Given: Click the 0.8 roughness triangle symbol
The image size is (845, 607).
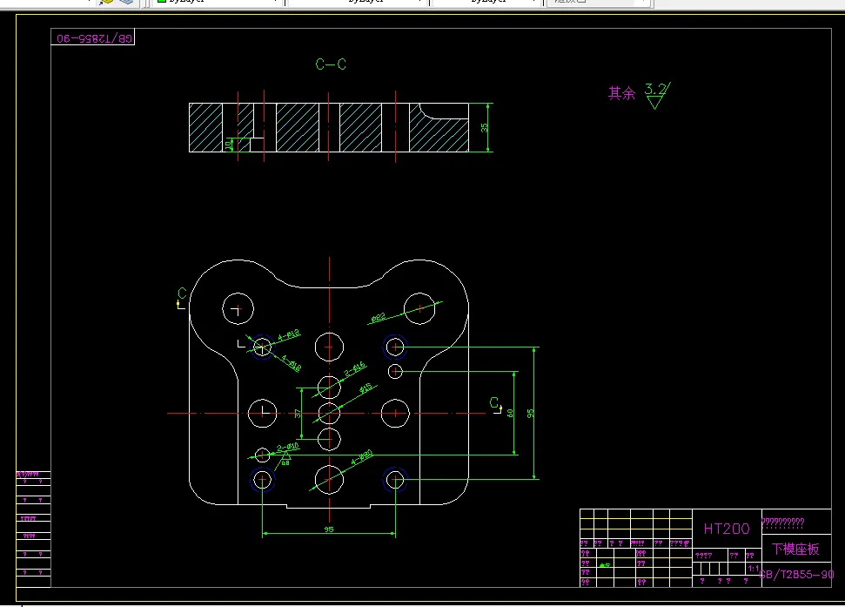Looking at the screenshot, I should [x=285, y=458].
